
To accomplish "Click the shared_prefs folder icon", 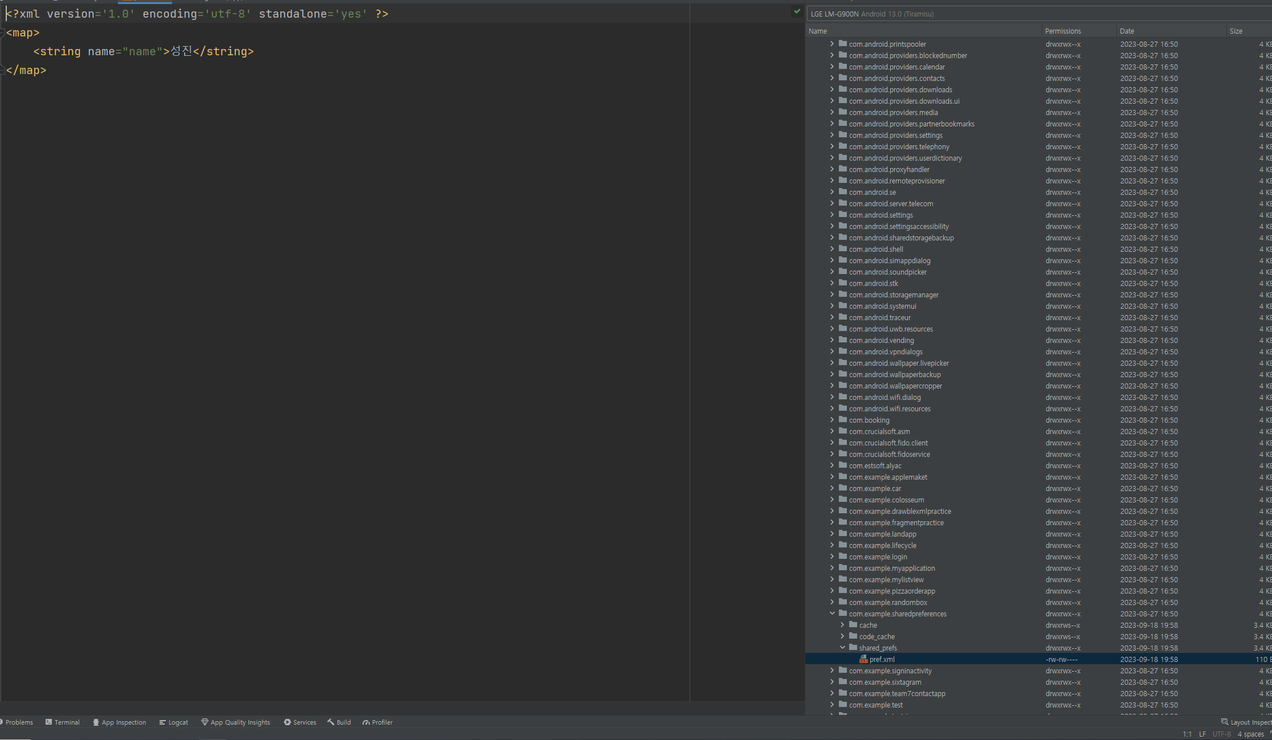I will click(853, 648).
